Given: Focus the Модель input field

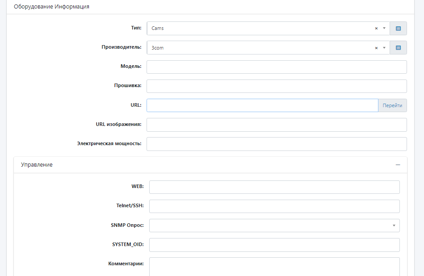Looking at the screenshot, I should [x=277, y=67].
